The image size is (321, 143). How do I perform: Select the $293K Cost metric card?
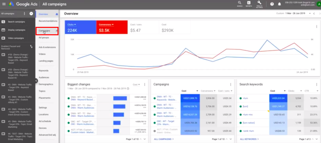click(175, 27)
